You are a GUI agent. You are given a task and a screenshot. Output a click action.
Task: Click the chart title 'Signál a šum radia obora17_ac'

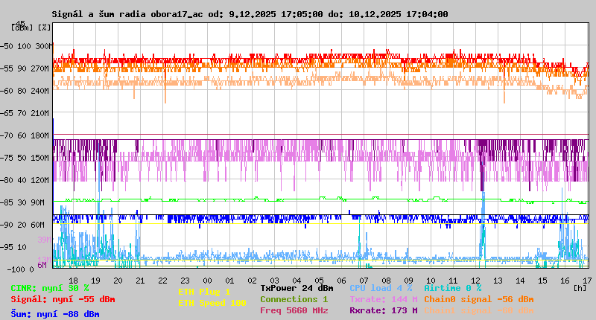[130, 14]
